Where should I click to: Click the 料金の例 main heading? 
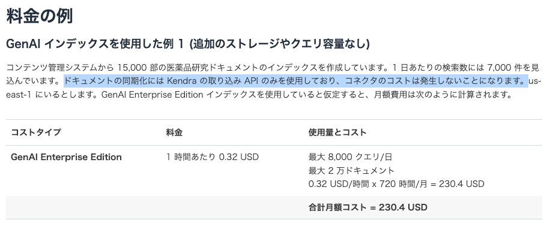40,16
